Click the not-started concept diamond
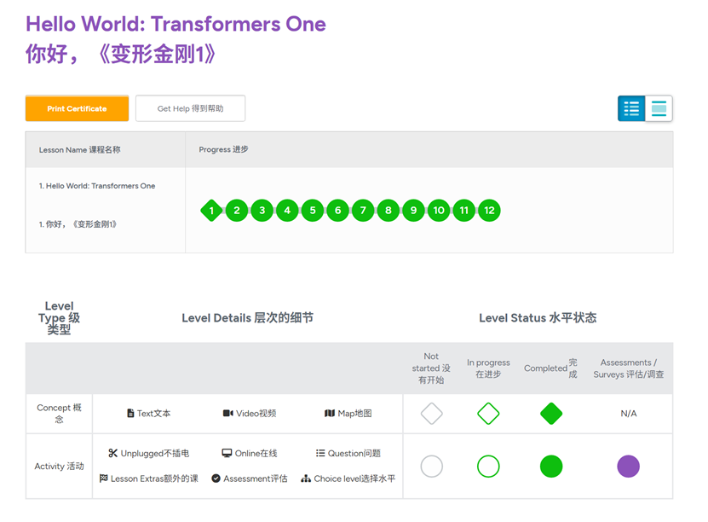The image size is (708, 522). tap(432, 414)
